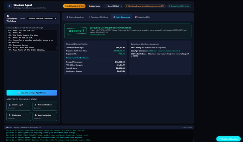Click the Technical Producer lightning icon
The height and width of the screenshot is (142, 243).
click(36, 105)
